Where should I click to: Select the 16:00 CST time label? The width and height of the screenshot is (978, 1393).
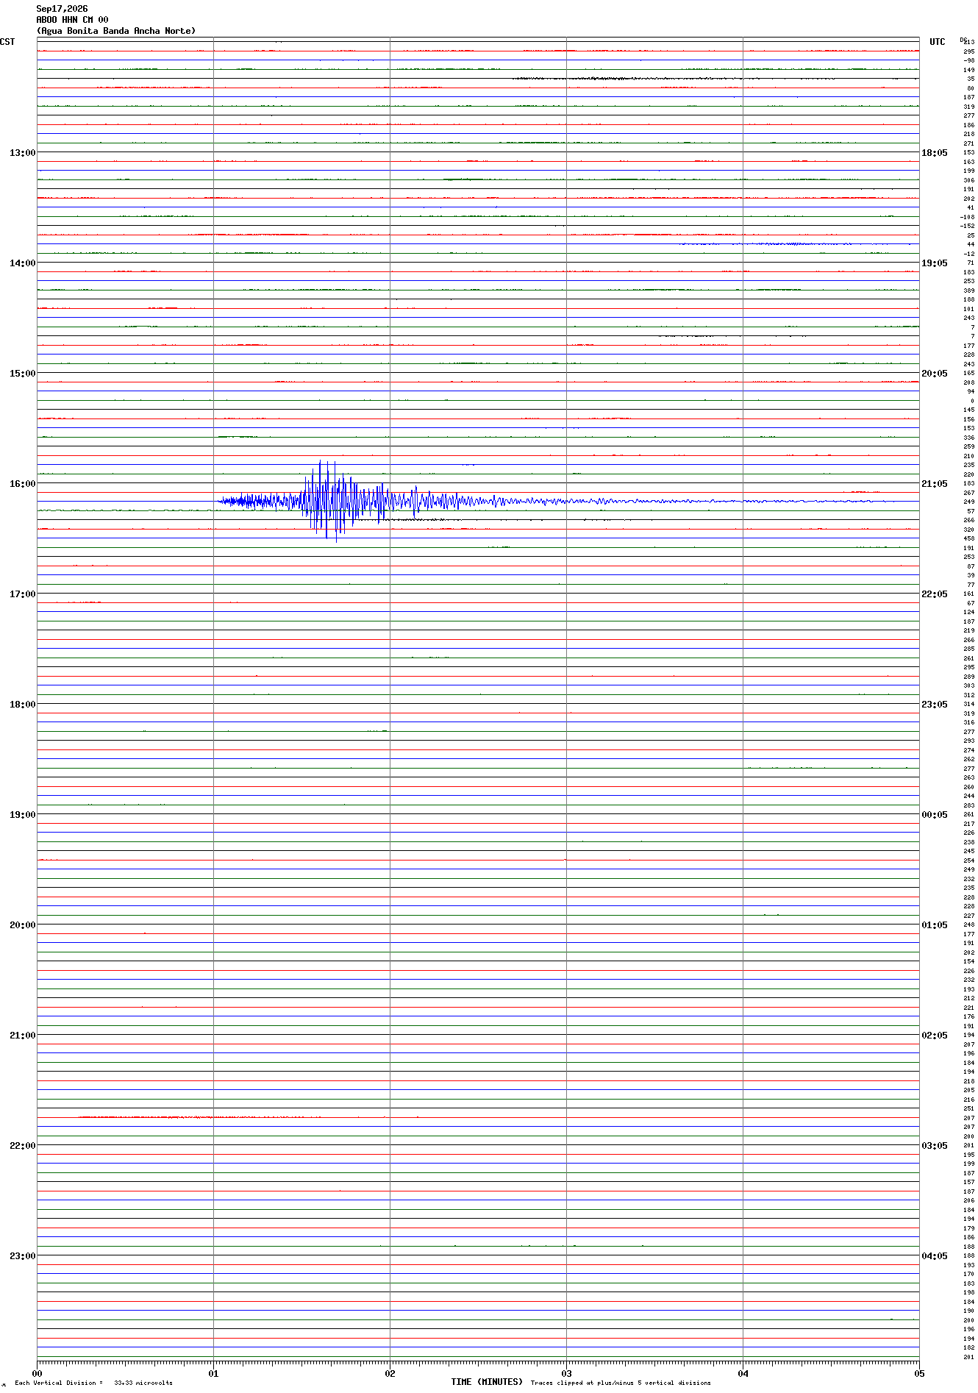[x=22, y=484]
